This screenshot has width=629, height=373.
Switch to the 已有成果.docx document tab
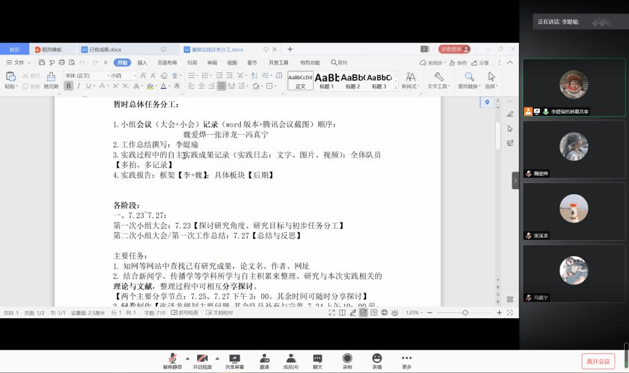point(105,49)
